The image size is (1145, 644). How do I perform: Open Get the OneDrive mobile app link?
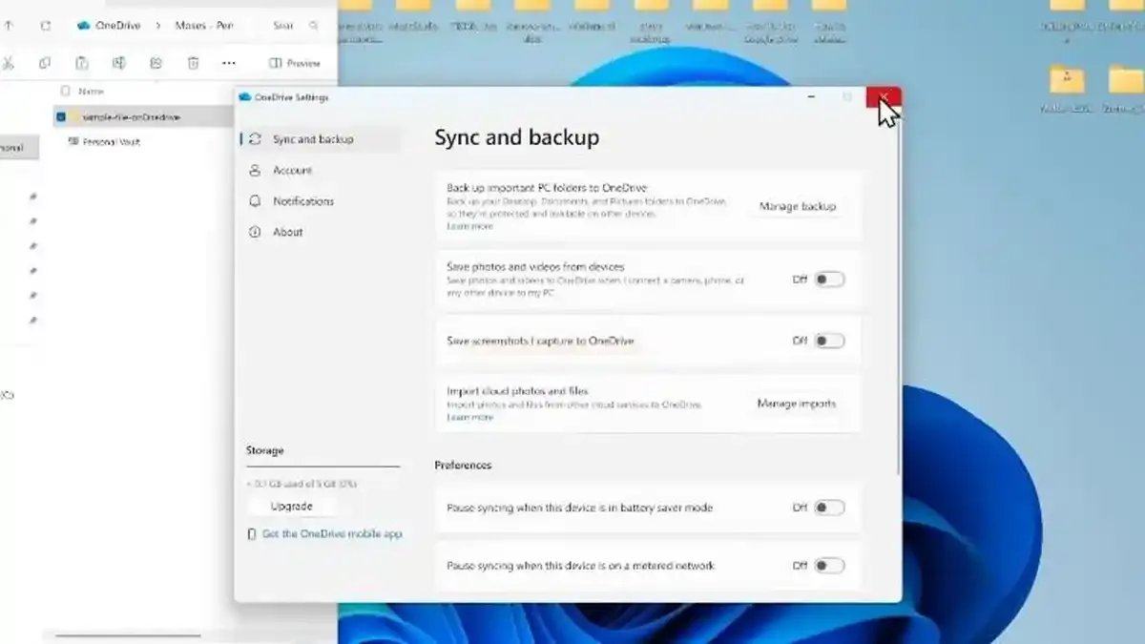[x=332, y=534]
